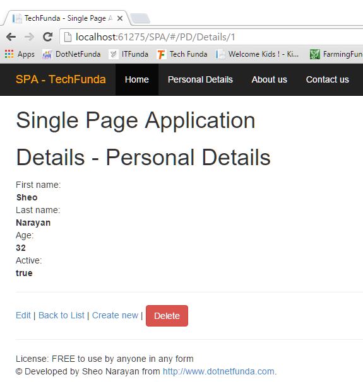
Task: Click the SPA - TechFunda brand link
Action: click(61, 79)
